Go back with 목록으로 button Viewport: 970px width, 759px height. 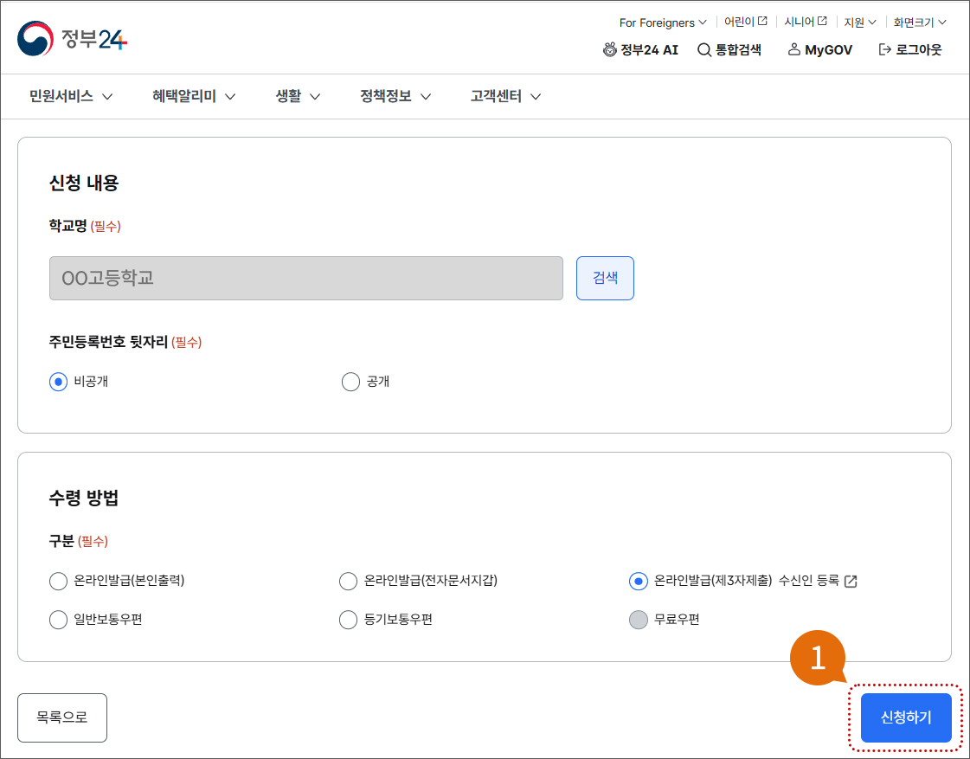61,717
